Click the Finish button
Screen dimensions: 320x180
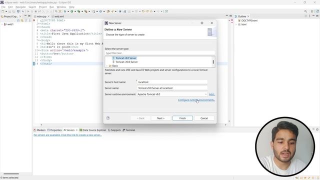[x=182, y=118]
